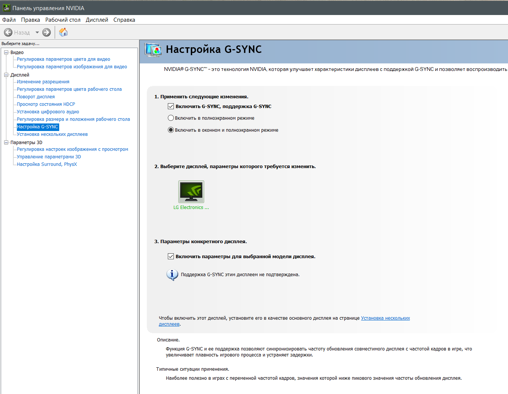Viewport: 508px width, 394px height.
Task: Open 'Регулировка настроек изображения с просмотром'
Action: click(x=72, y=149)
